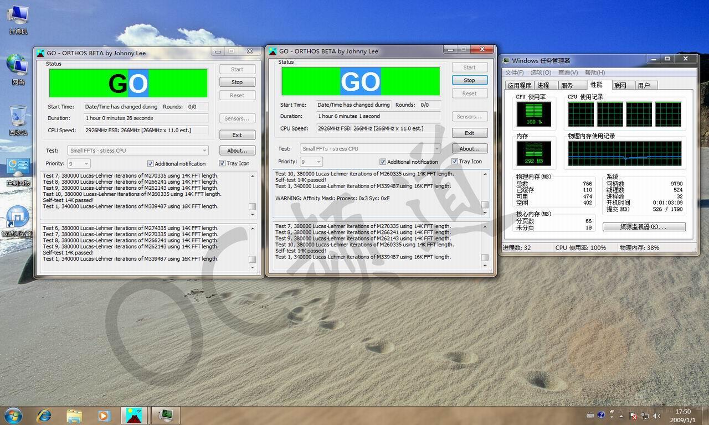Viewport: 709px width, 425px height.
Task: Open Test dropdown in right ORTHOS window
Action: click(371, 148)
